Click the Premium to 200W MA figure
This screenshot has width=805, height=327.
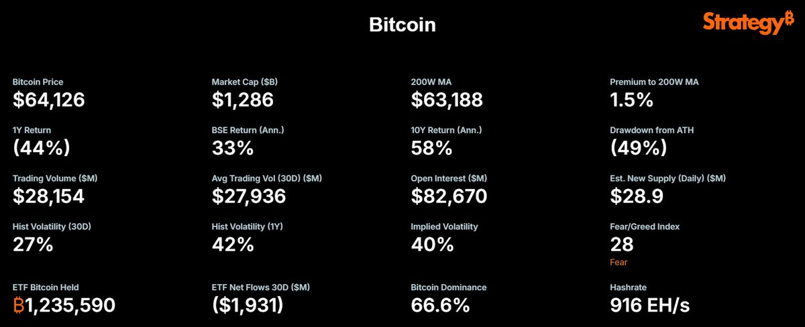[632, 101]
